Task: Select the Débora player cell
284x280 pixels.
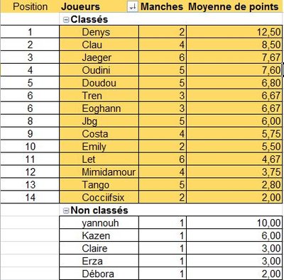Action: tap(99, 274)
